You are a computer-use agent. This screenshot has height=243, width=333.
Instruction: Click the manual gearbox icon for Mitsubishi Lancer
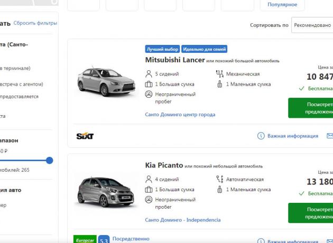point(219,74)
